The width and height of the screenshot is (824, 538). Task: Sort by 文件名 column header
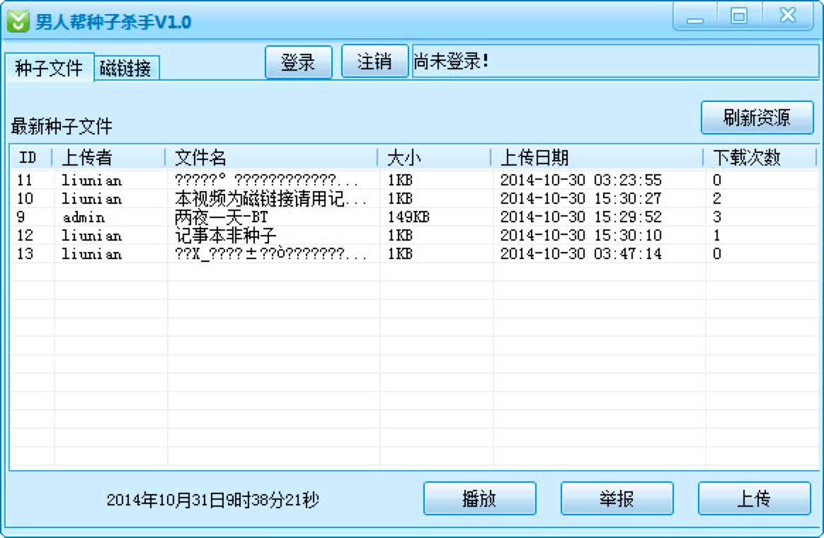(271, 157)
